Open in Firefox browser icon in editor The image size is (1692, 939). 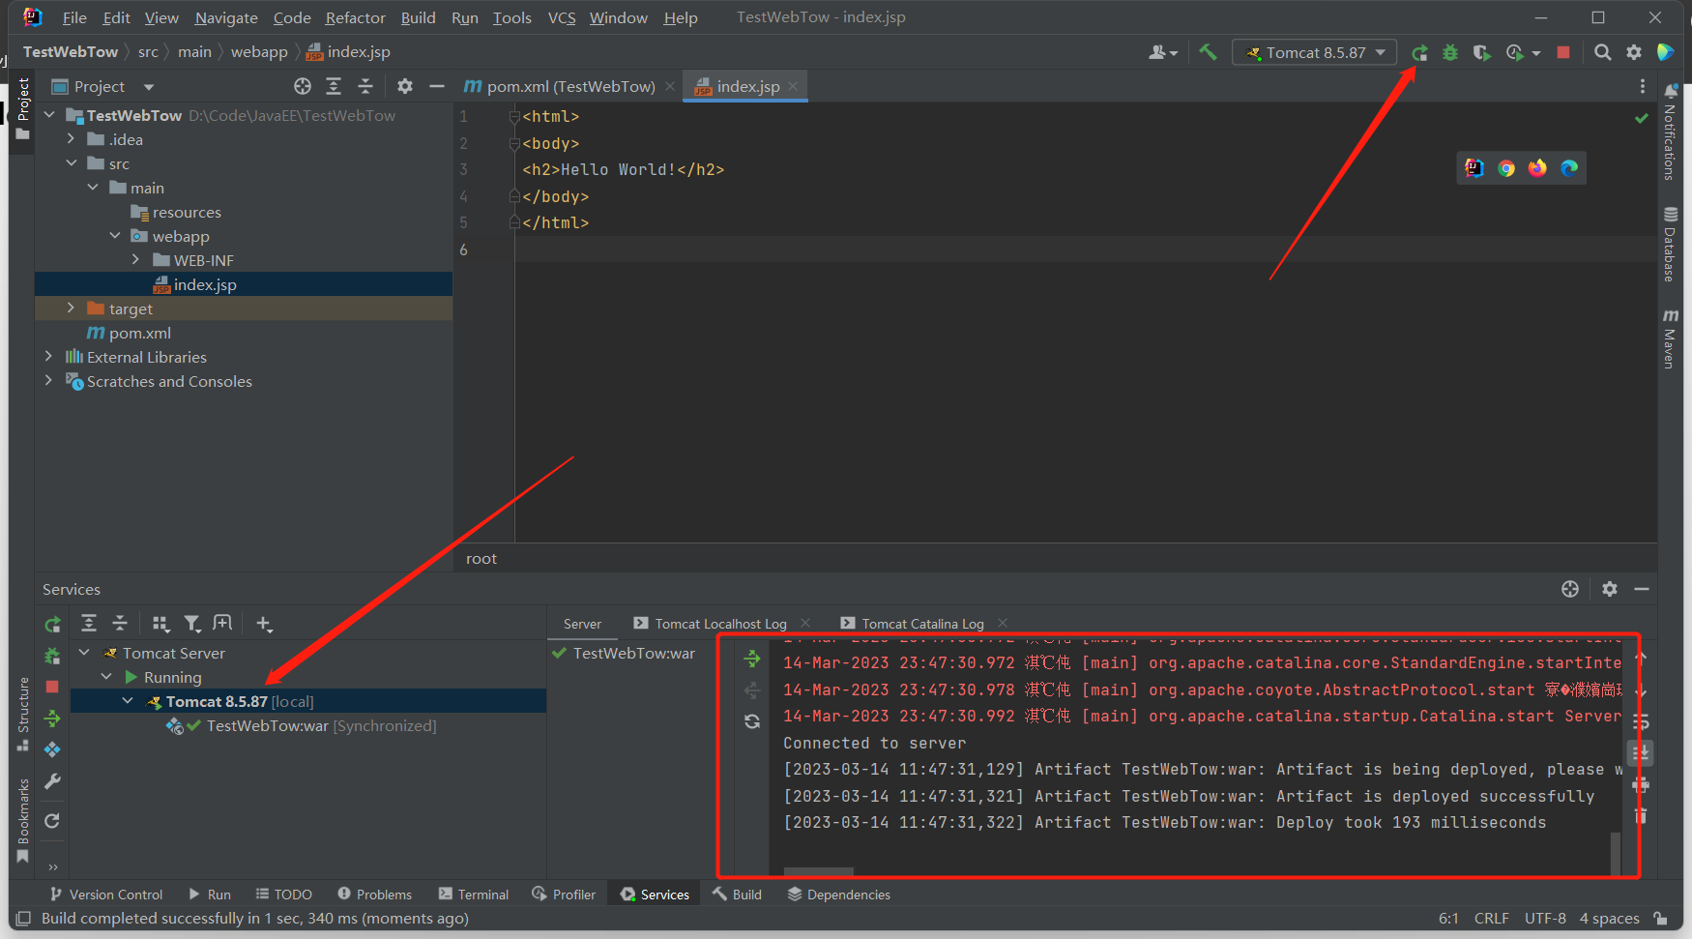(1537, 168)
